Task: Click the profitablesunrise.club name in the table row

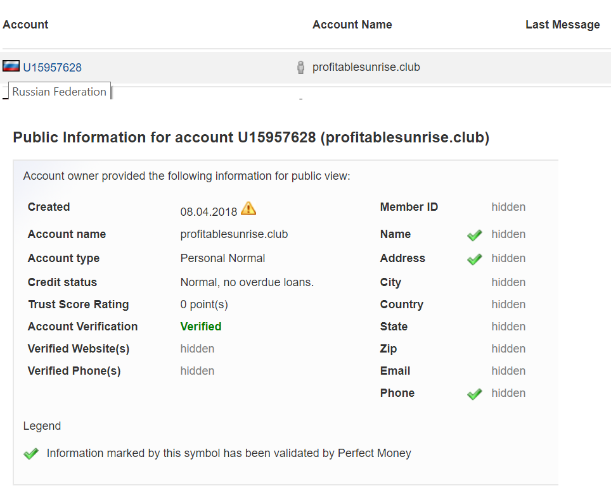Action: click(366, 67)
